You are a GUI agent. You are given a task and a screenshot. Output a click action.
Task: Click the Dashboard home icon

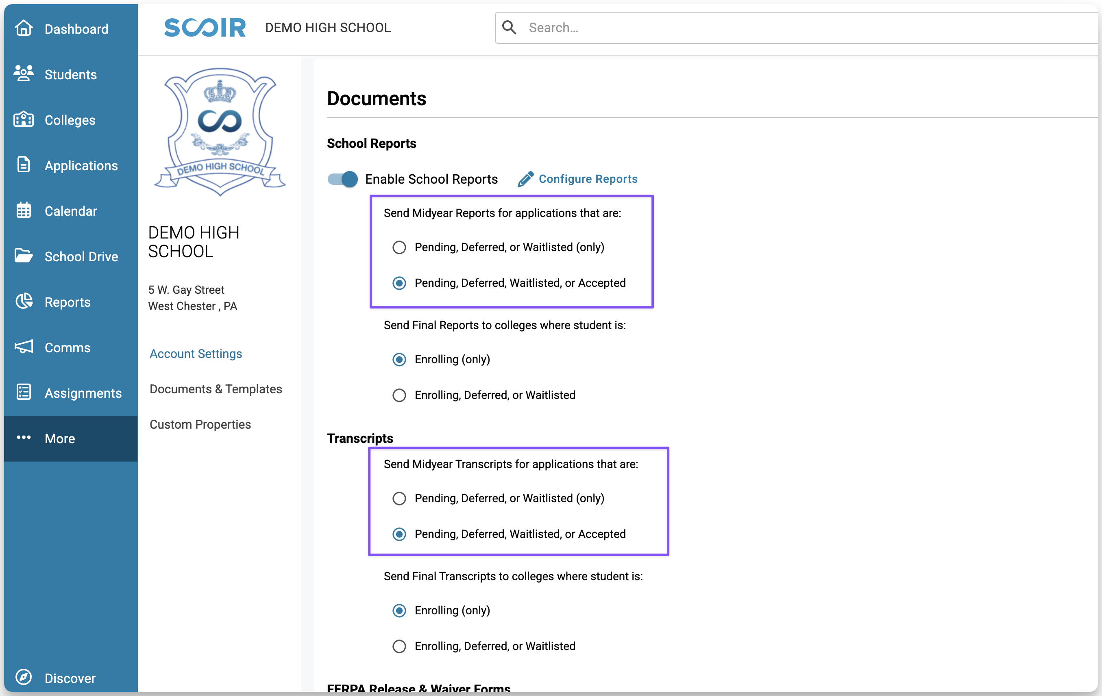(x=23, y=28)
